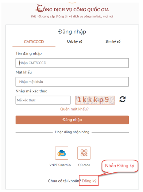Click the dragon logo of the portal

pyautogui.click(x=39, y=8)
